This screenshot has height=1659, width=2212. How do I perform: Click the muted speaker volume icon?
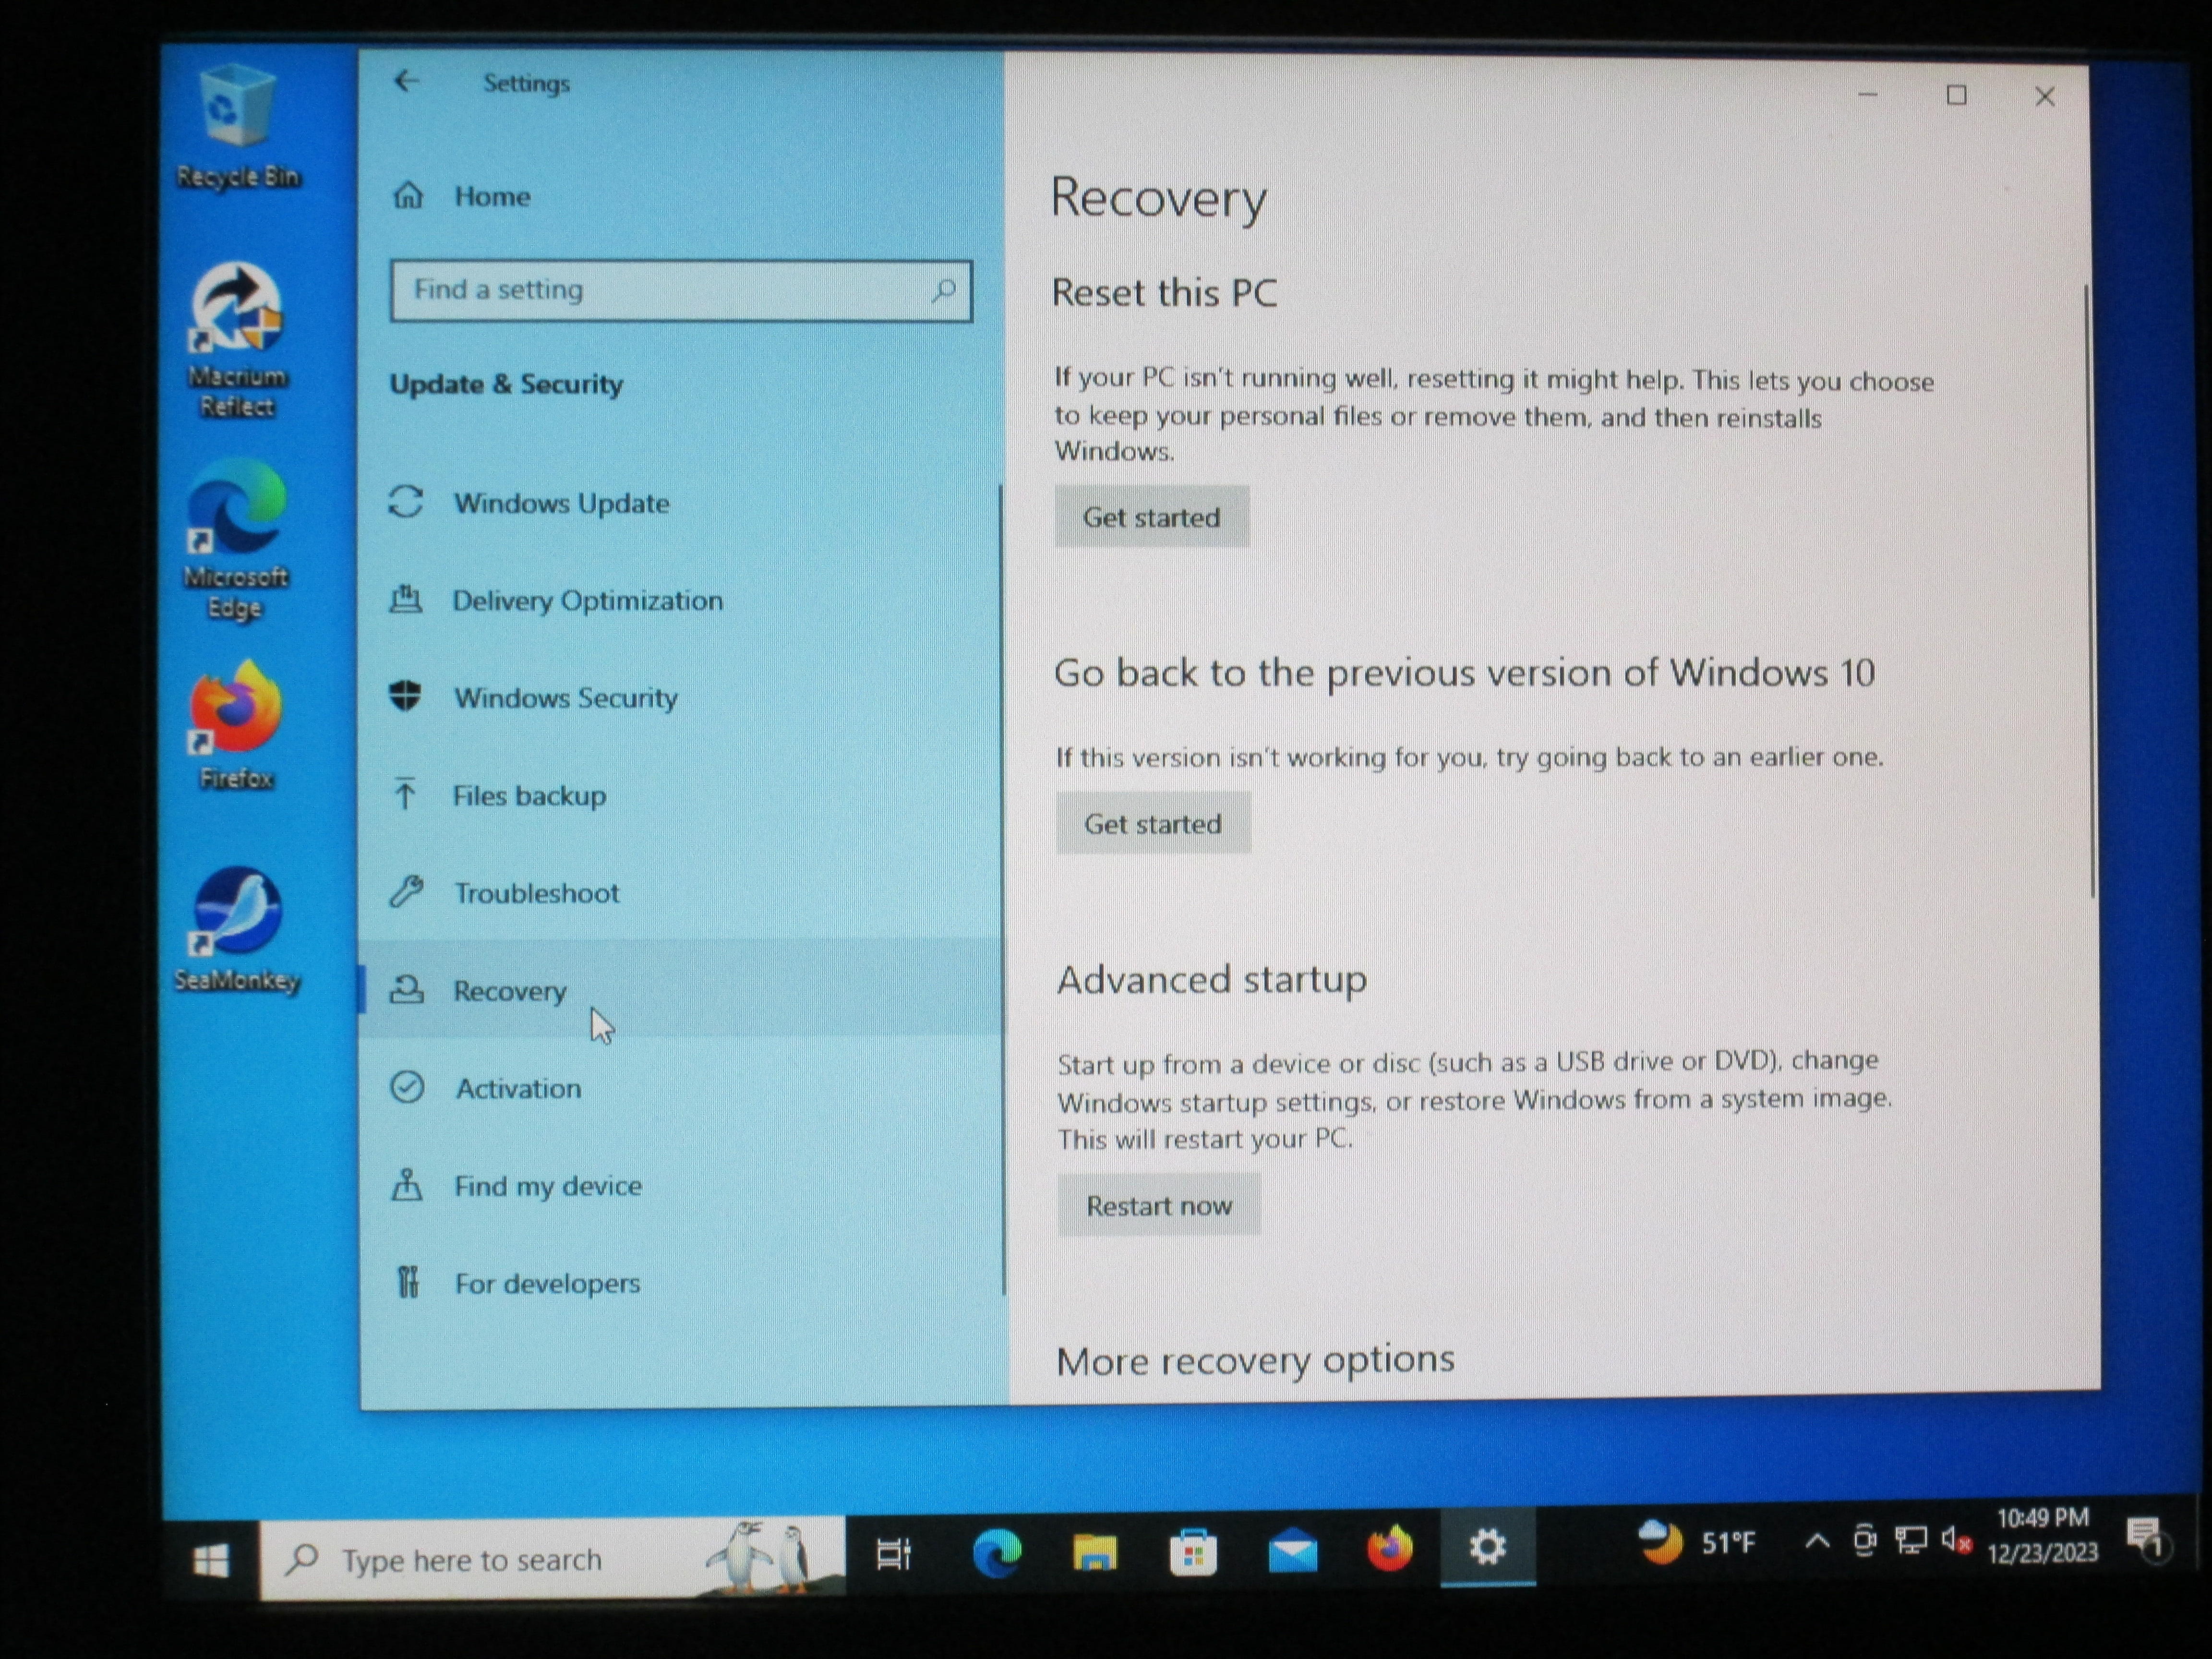click(1957, 1541)
